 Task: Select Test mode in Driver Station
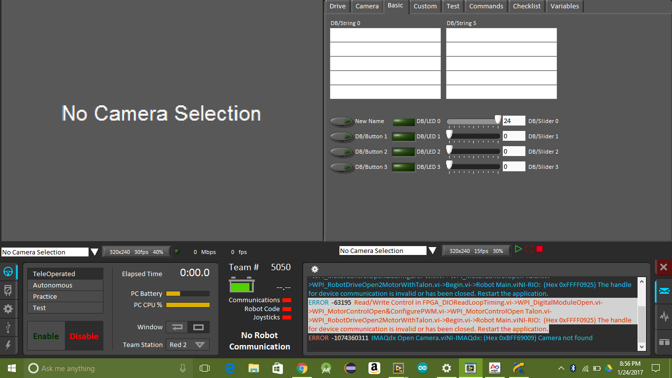tap(65, 308)
